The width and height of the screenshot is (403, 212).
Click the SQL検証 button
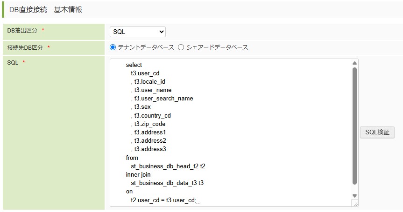tap(377, 132)
